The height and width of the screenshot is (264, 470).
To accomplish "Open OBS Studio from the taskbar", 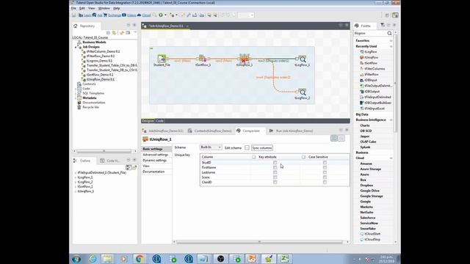I will (x=220, y=259).
